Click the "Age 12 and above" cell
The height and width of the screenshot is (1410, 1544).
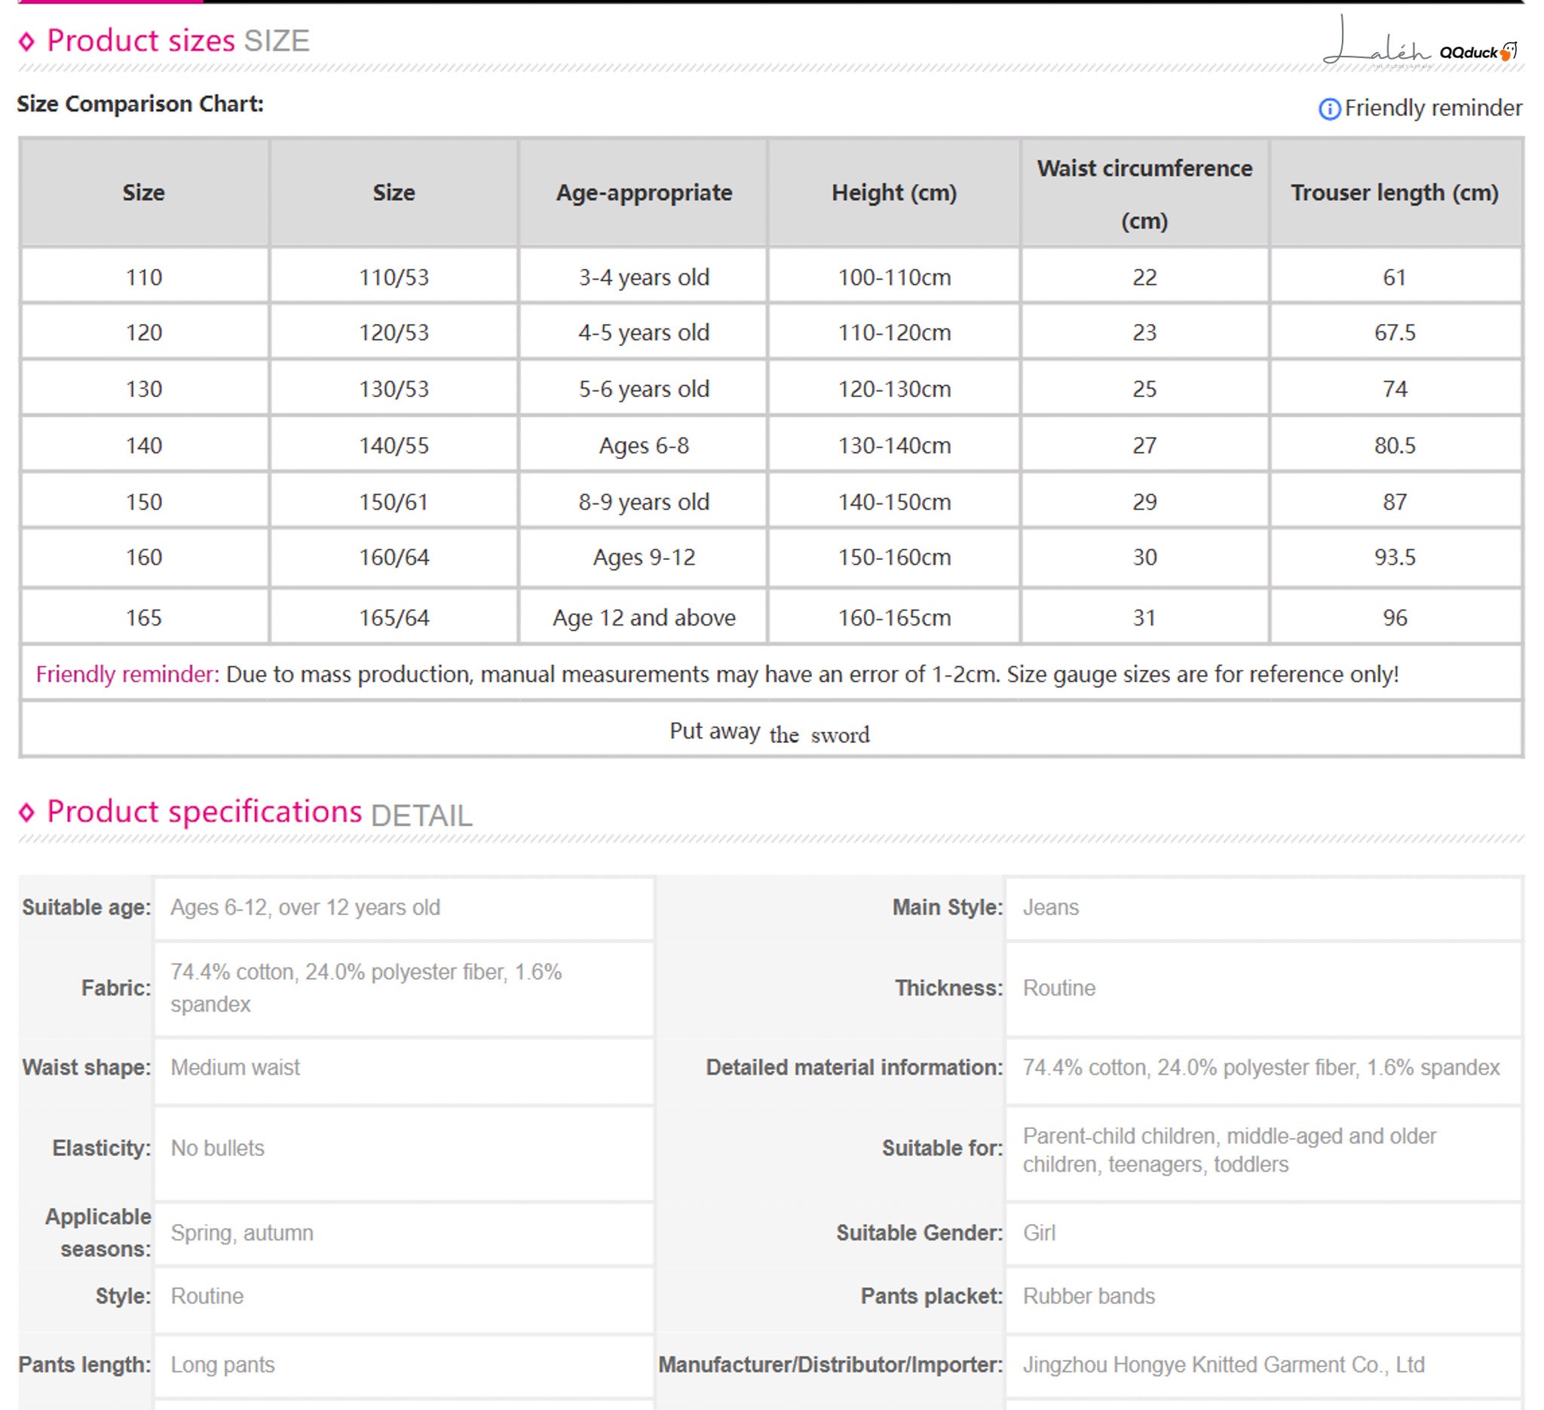point(643,617)
